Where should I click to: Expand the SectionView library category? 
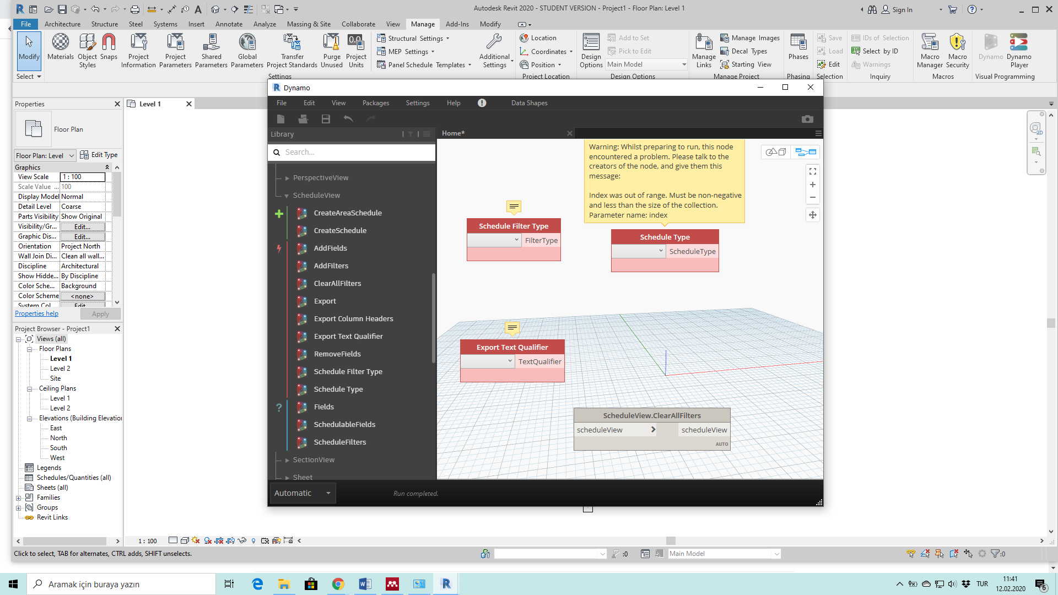[x=287, y=460]
